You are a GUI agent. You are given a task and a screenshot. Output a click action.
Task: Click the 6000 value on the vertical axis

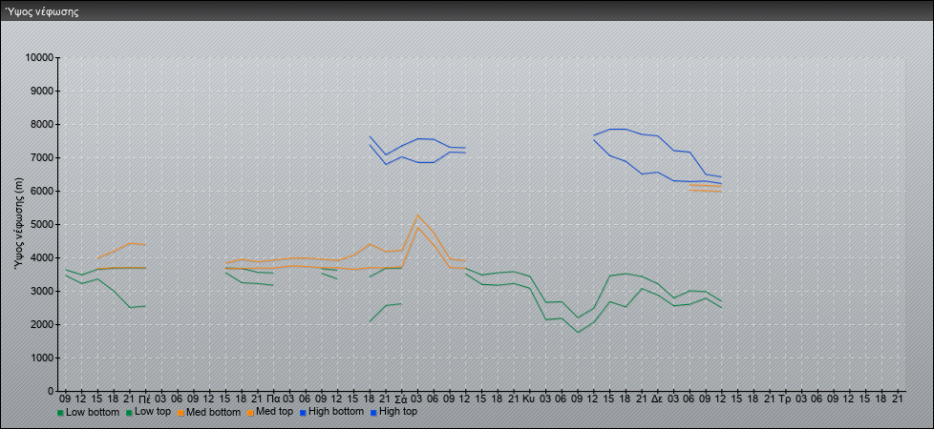click(x=42, y=191)
